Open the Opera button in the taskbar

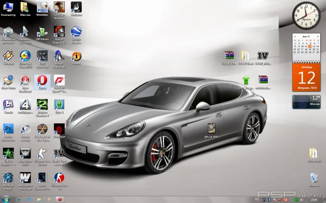point(61,199)
